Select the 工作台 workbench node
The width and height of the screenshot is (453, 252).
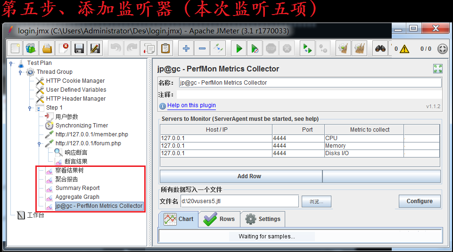pyautogui.click(x=35, y=215)
